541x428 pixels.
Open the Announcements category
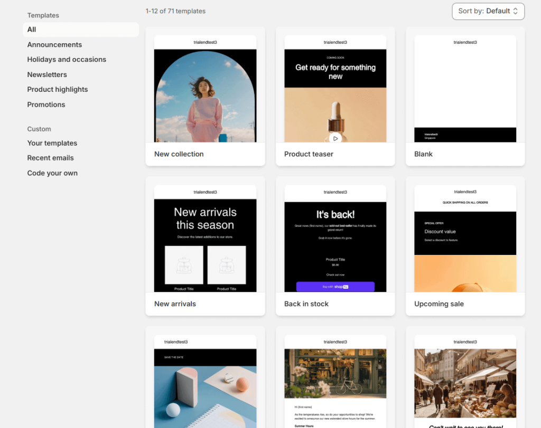[x=54, y=45]
